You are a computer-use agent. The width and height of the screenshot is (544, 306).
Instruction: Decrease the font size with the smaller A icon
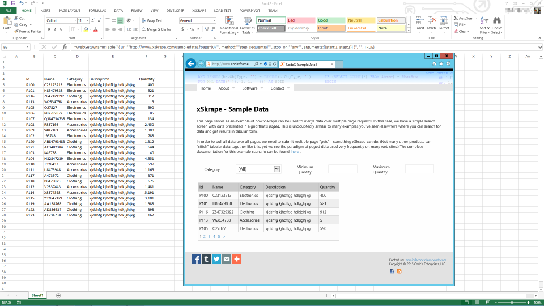[99, 20]
